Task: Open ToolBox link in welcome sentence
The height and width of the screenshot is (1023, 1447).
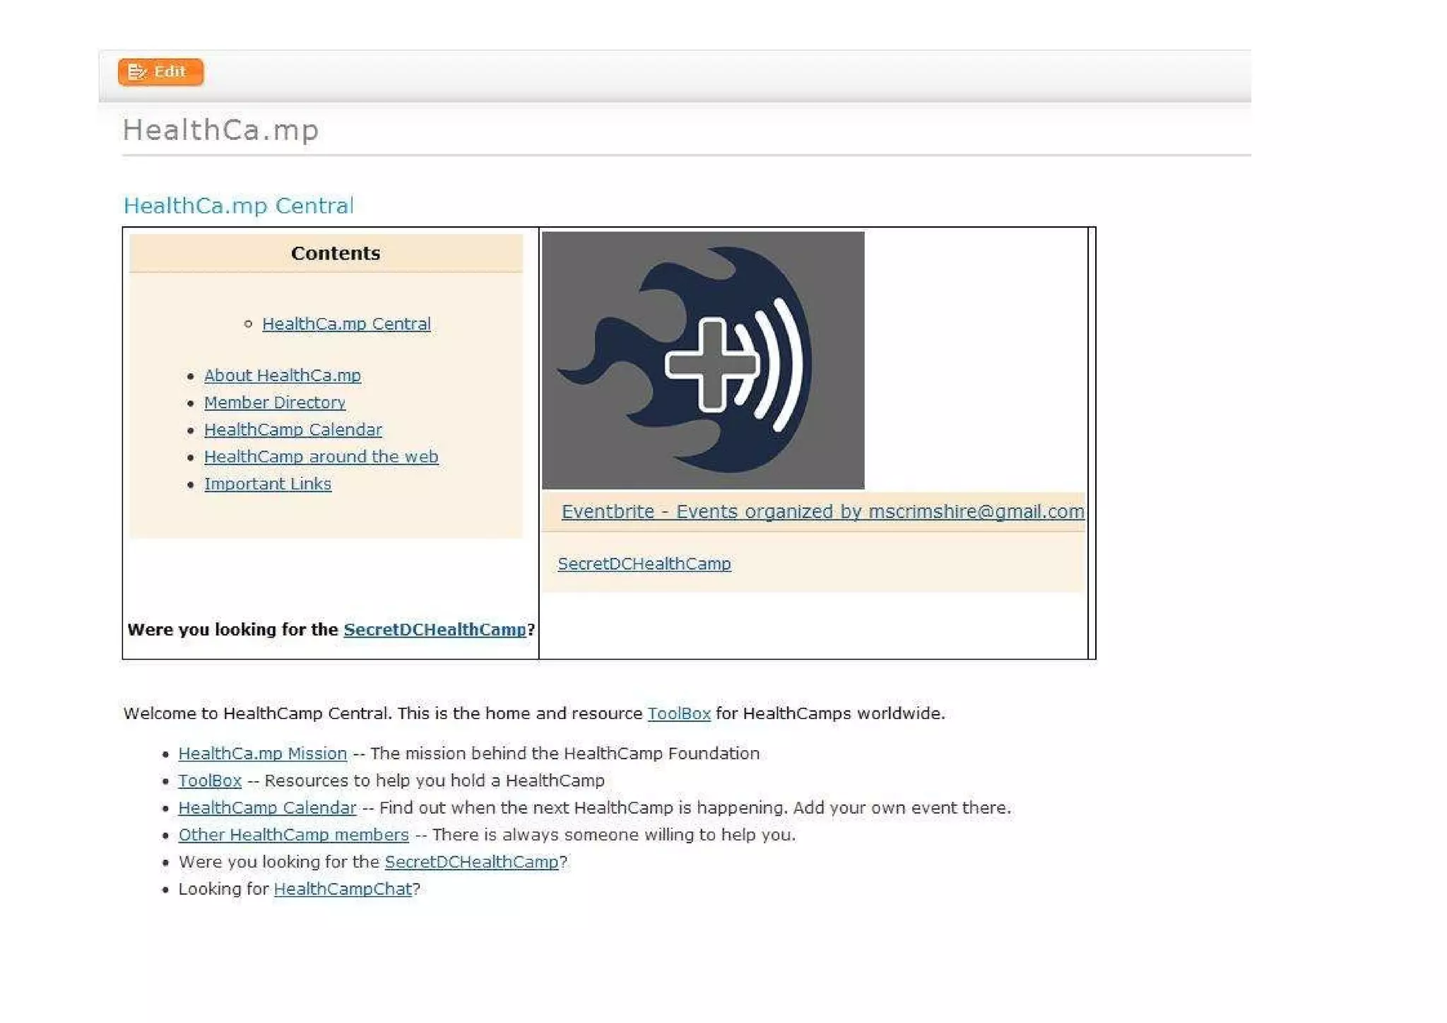Action: (x=678, y=713)
